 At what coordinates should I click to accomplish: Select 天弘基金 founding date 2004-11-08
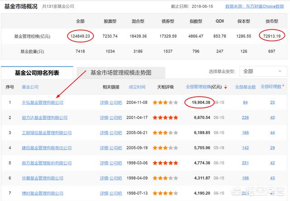tap(137, 103)
